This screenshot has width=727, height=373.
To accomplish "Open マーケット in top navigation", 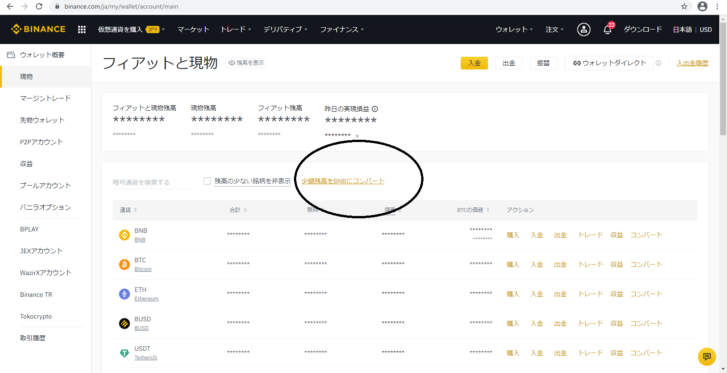I will tap(193, 29).
